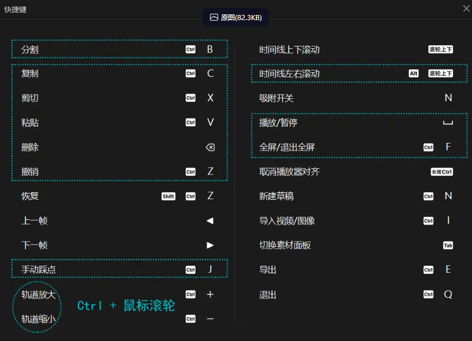Click the Ctrl key badge in the 分割 row
Viewport: 472px width, 341px height.
[190, 49]
